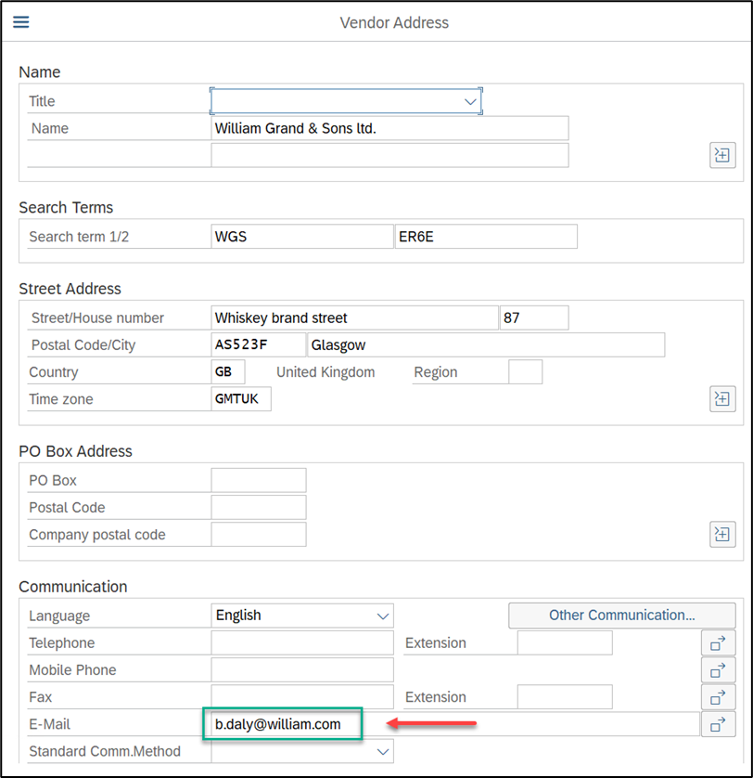Focus the Country field with GB

click(x=228, y=372)
